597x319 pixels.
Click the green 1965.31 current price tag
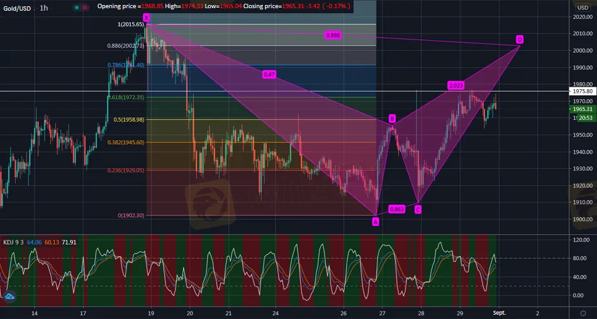(582, 109)
